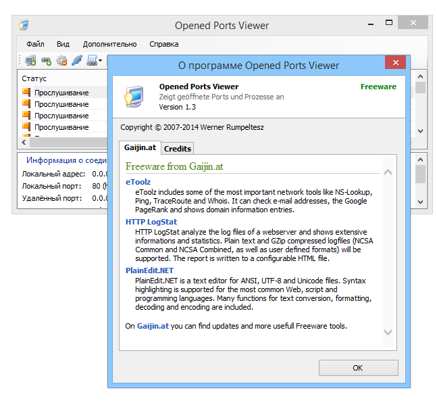Click the status icon of the third Прослушивание row
The image size is (437, 401).
26,115
